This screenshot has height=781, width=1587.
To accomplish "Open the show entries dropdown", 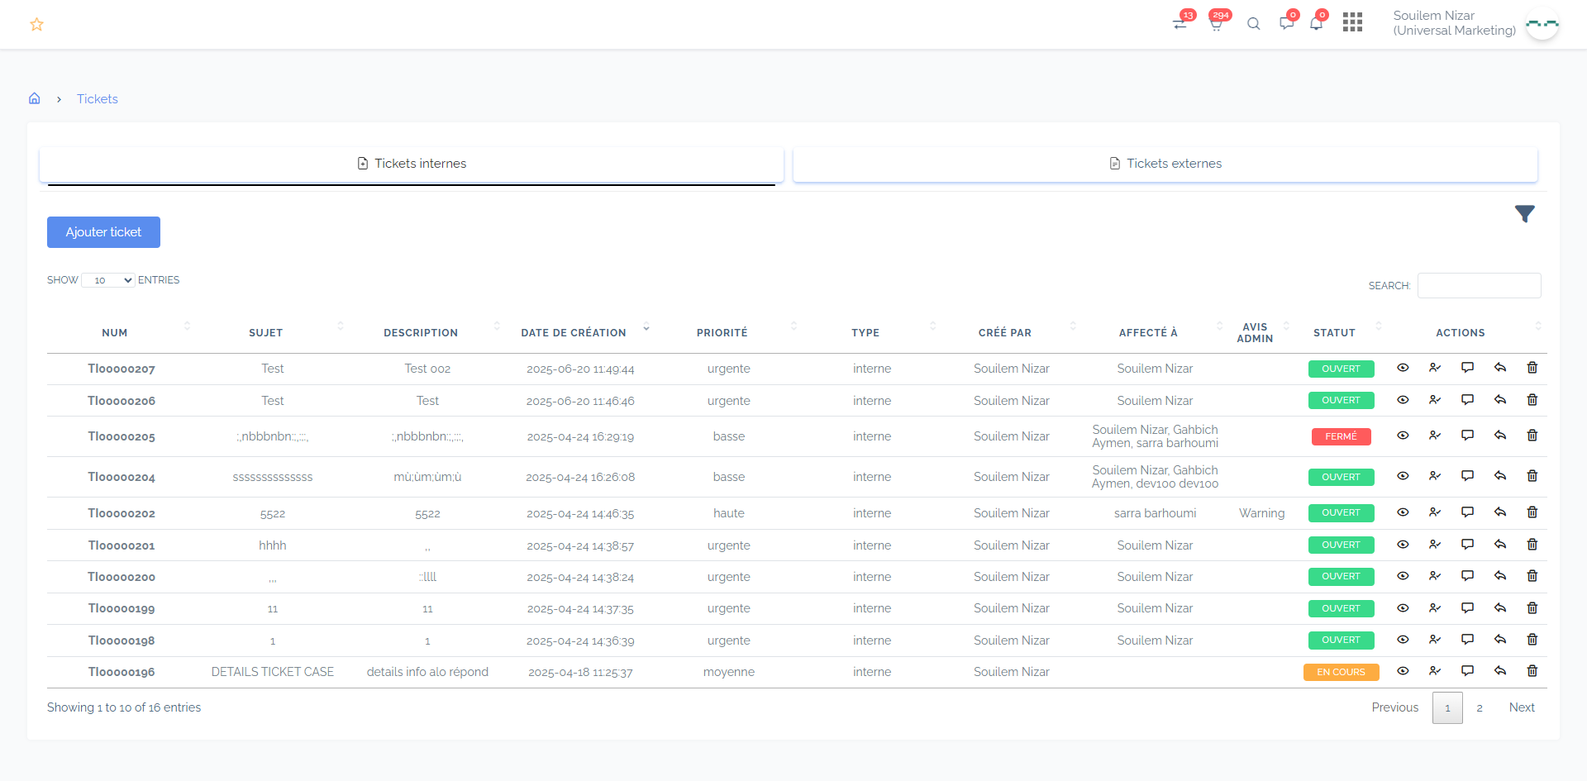I will point(108,280).
